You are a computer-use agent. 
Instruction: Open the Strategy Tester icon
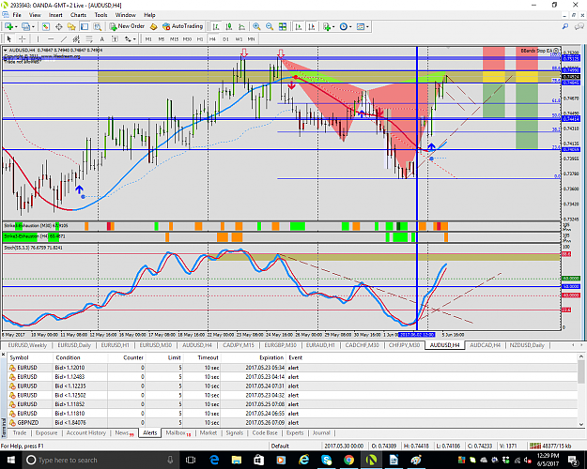[98, 26]
